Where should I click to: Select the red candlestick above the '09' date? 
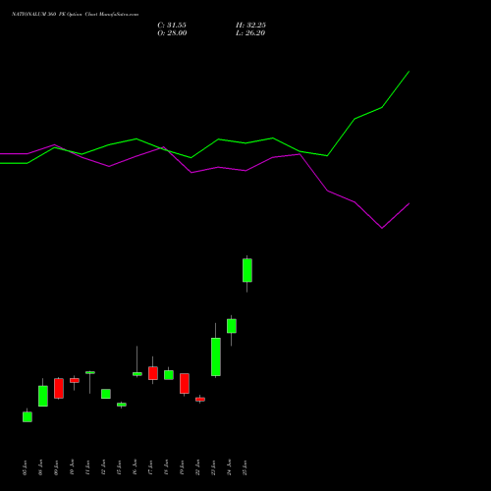[x=59, y=389]
